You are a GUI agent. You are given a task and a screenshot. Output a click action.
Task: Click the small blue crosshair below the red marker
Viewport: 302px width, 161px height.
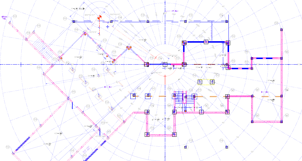coord(108,27)
